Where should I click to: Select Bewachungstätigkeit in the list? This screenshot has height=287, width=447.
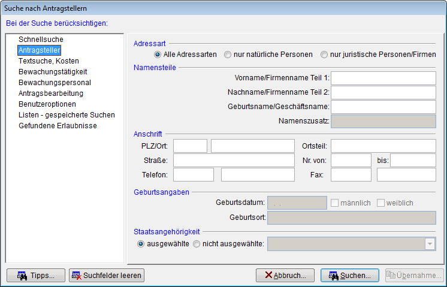[53, 72]
